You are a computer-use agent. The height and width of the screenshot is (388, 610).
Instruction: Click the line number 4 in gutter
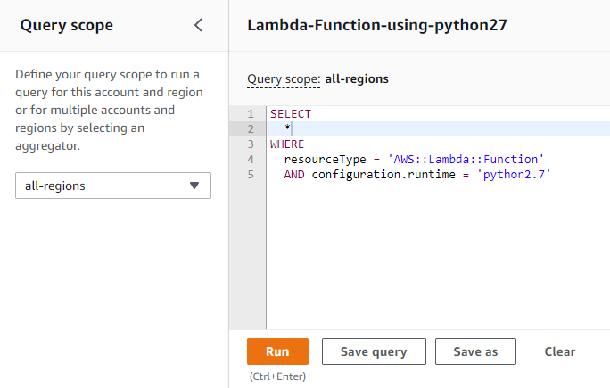pyautogui.click(x=251, y=159)
